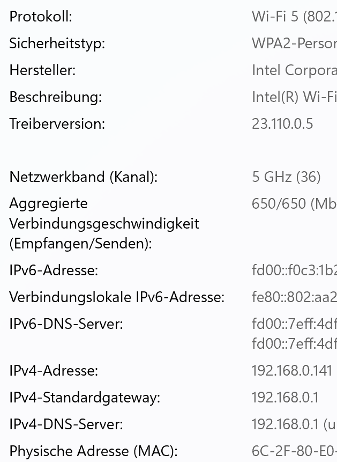Click the IPv4-Standardgateway label
Image resolution: width=337 pixels, height=462 pixels.
[x=85, y=398]
